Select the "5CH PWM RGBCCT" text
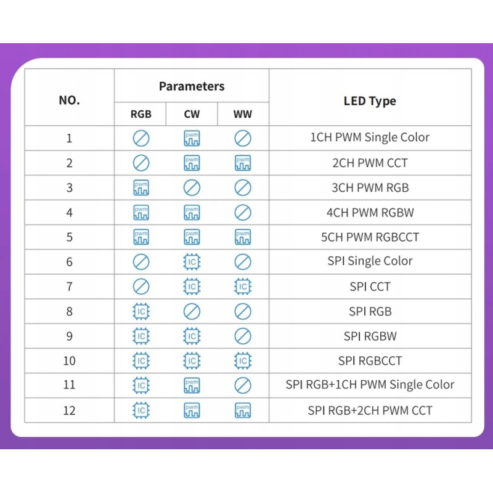Viewport: 493px width, 493px height. pyautogui.click(x=370, y=237)
